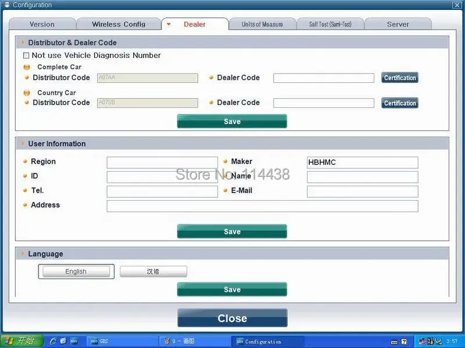465x348 pixels.
Task: Choose English as the language
Action: coord(76,271)
